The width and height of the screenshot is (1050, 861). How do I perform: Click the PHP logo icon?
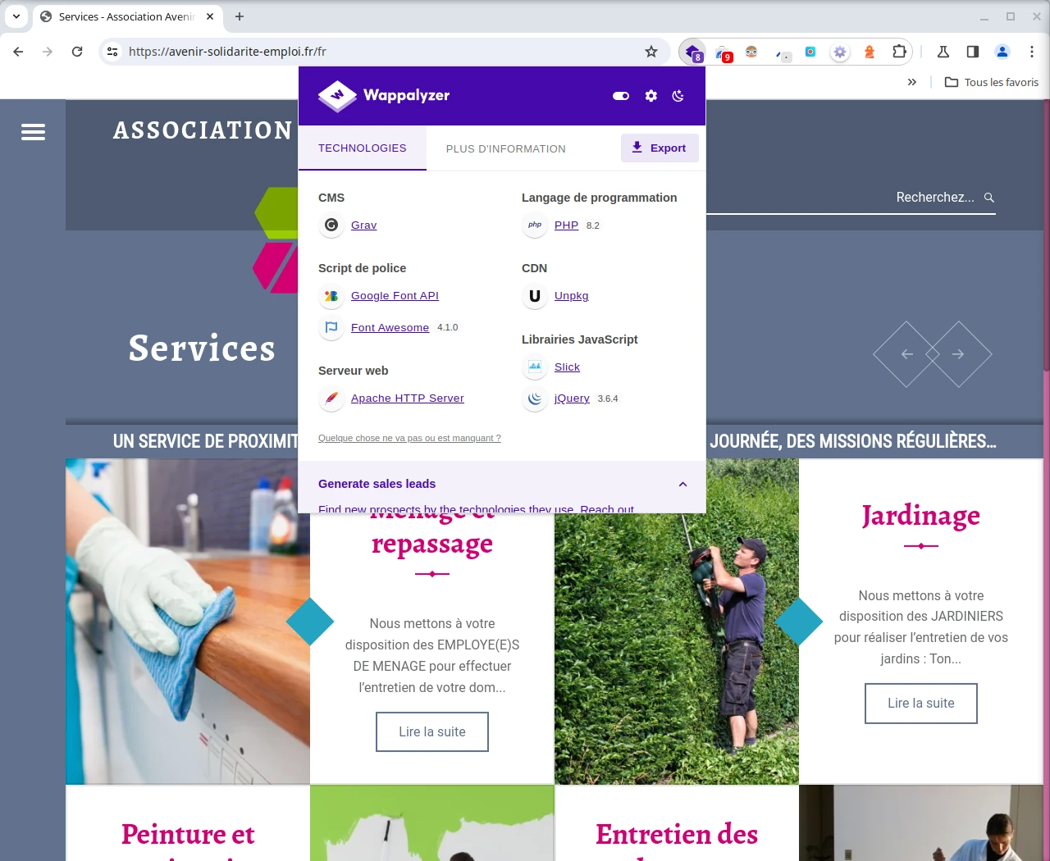point(535,225)
